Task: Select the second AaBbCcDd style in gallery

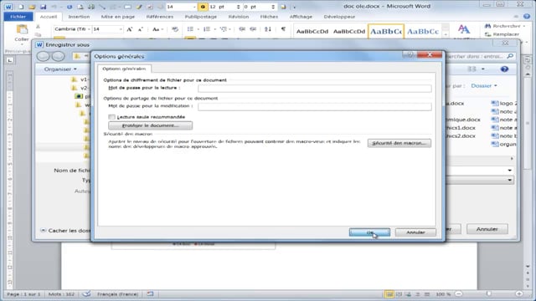Action: (x=349, y=32)
